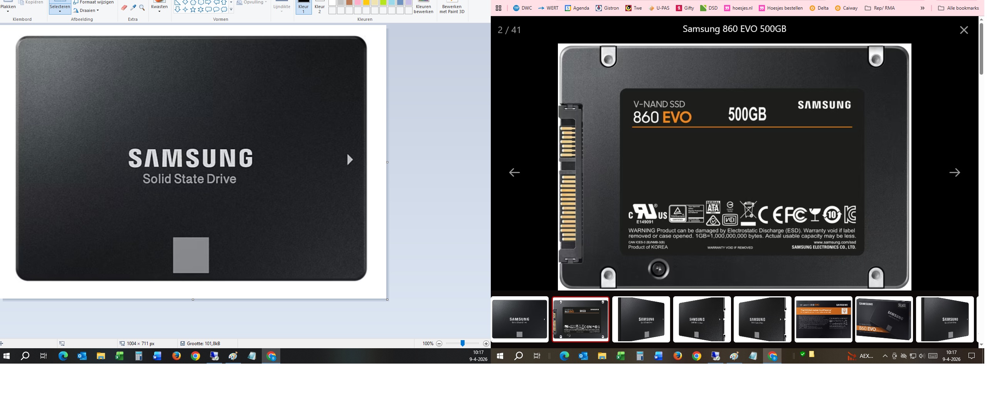Open the Alle bookmarks folder
Screen dimensions: 987x394
pyautogui.click(x=958, y=8)
